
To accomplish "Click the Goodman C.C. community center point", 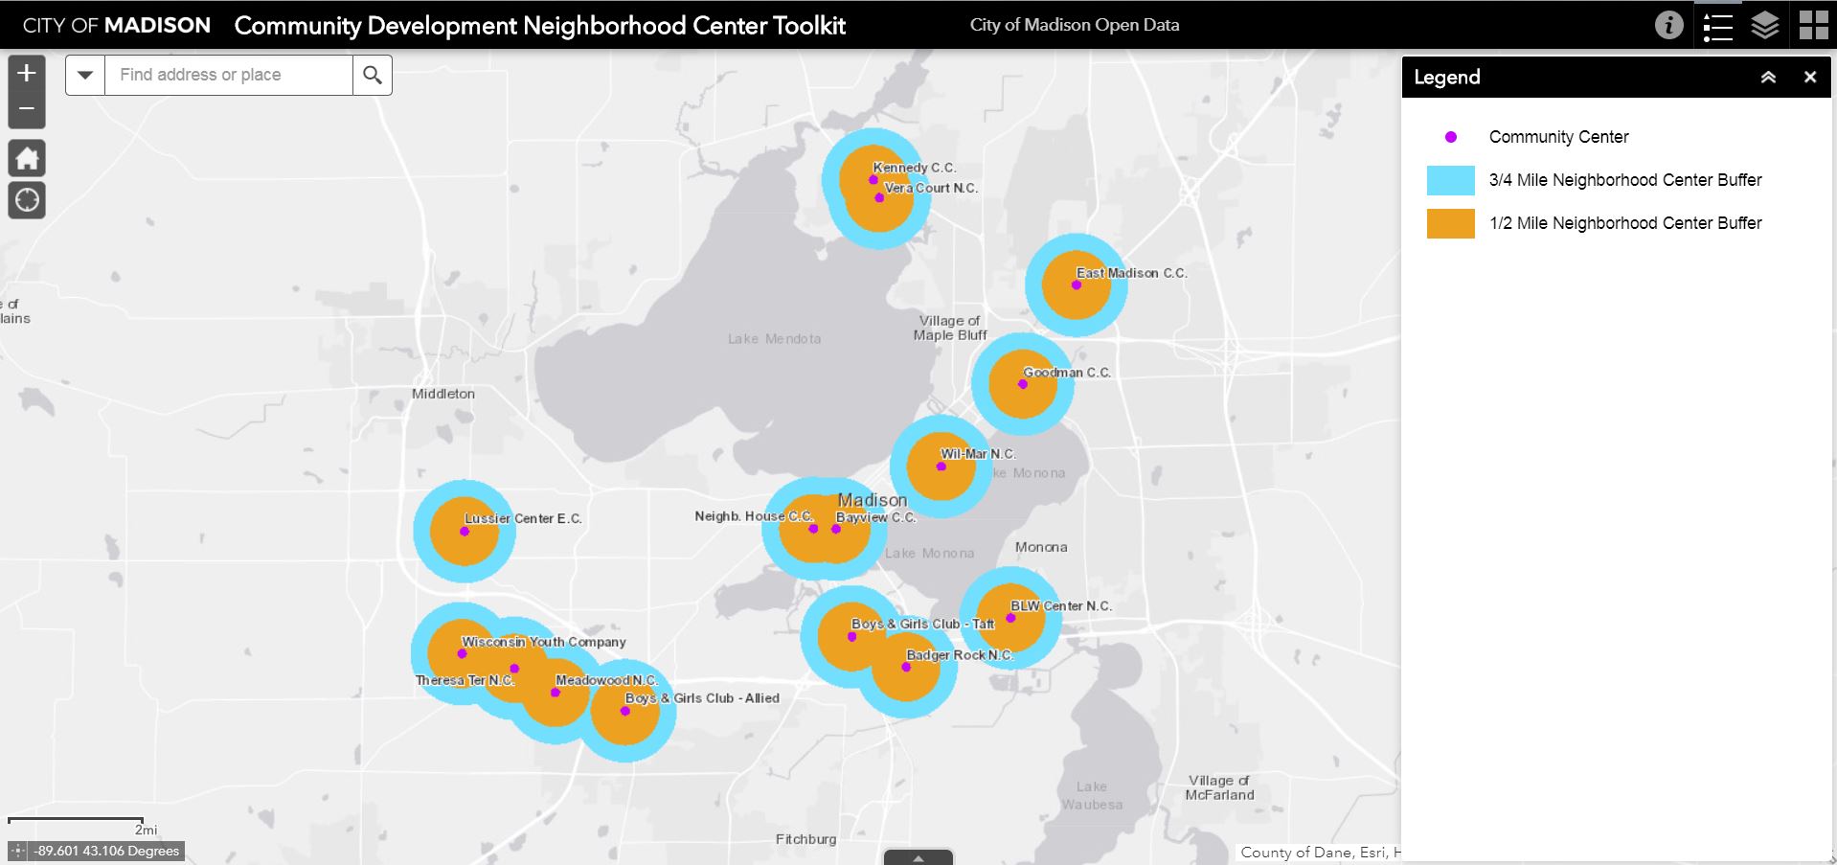I will [x=1022, y=384].
